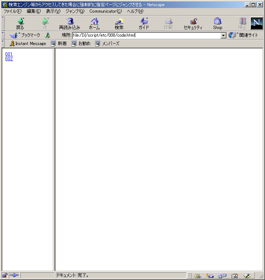This screenshot has height=280, width=265.
Task: Click the Instant Message toolbar button
Action: click(x=28, y=44)
